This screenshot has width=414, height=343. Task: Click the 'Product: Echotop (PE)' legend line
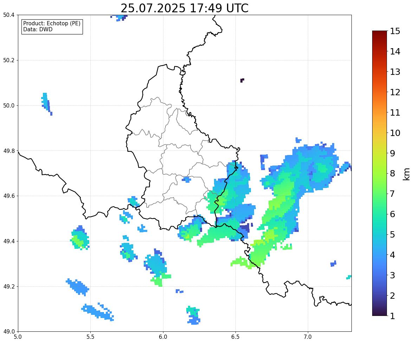point(52,24)
